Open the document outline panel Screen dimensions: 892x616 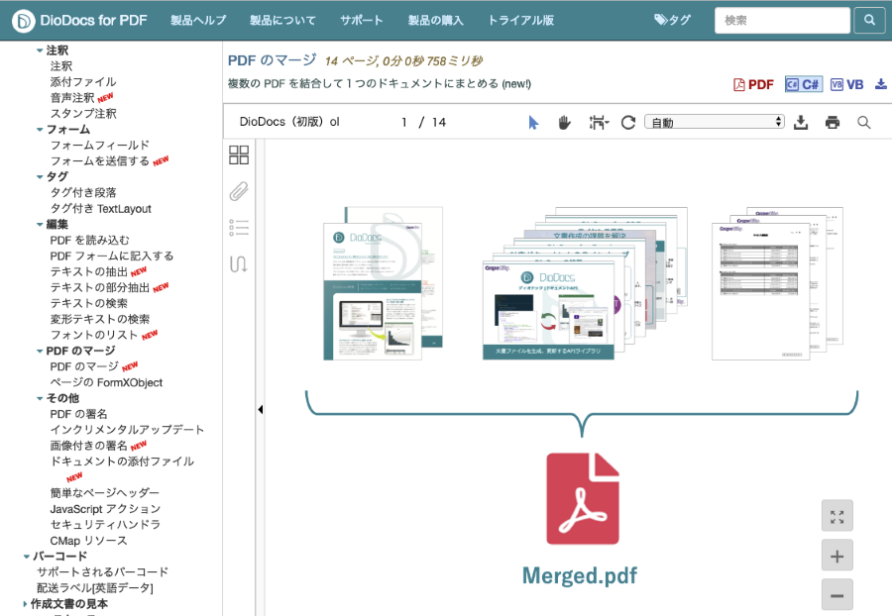pos(239,228)
